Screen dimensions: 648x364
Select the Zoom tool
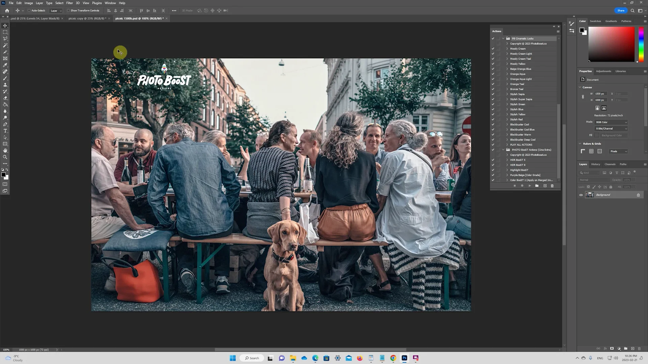tap(5, 157)
